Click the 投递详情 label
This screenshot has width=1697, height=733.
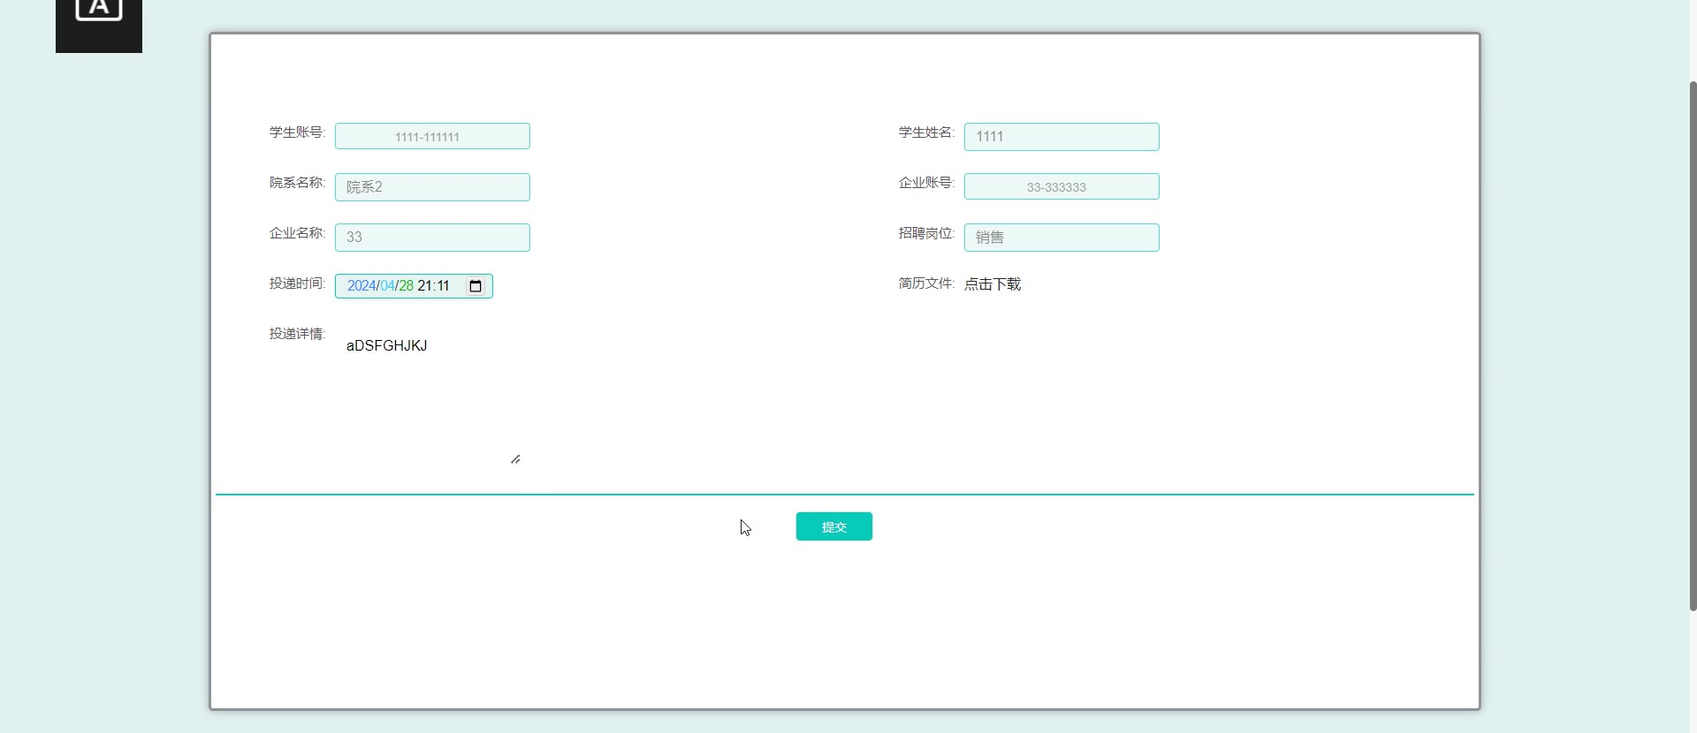pyautogui.click(x=297, y=334)
